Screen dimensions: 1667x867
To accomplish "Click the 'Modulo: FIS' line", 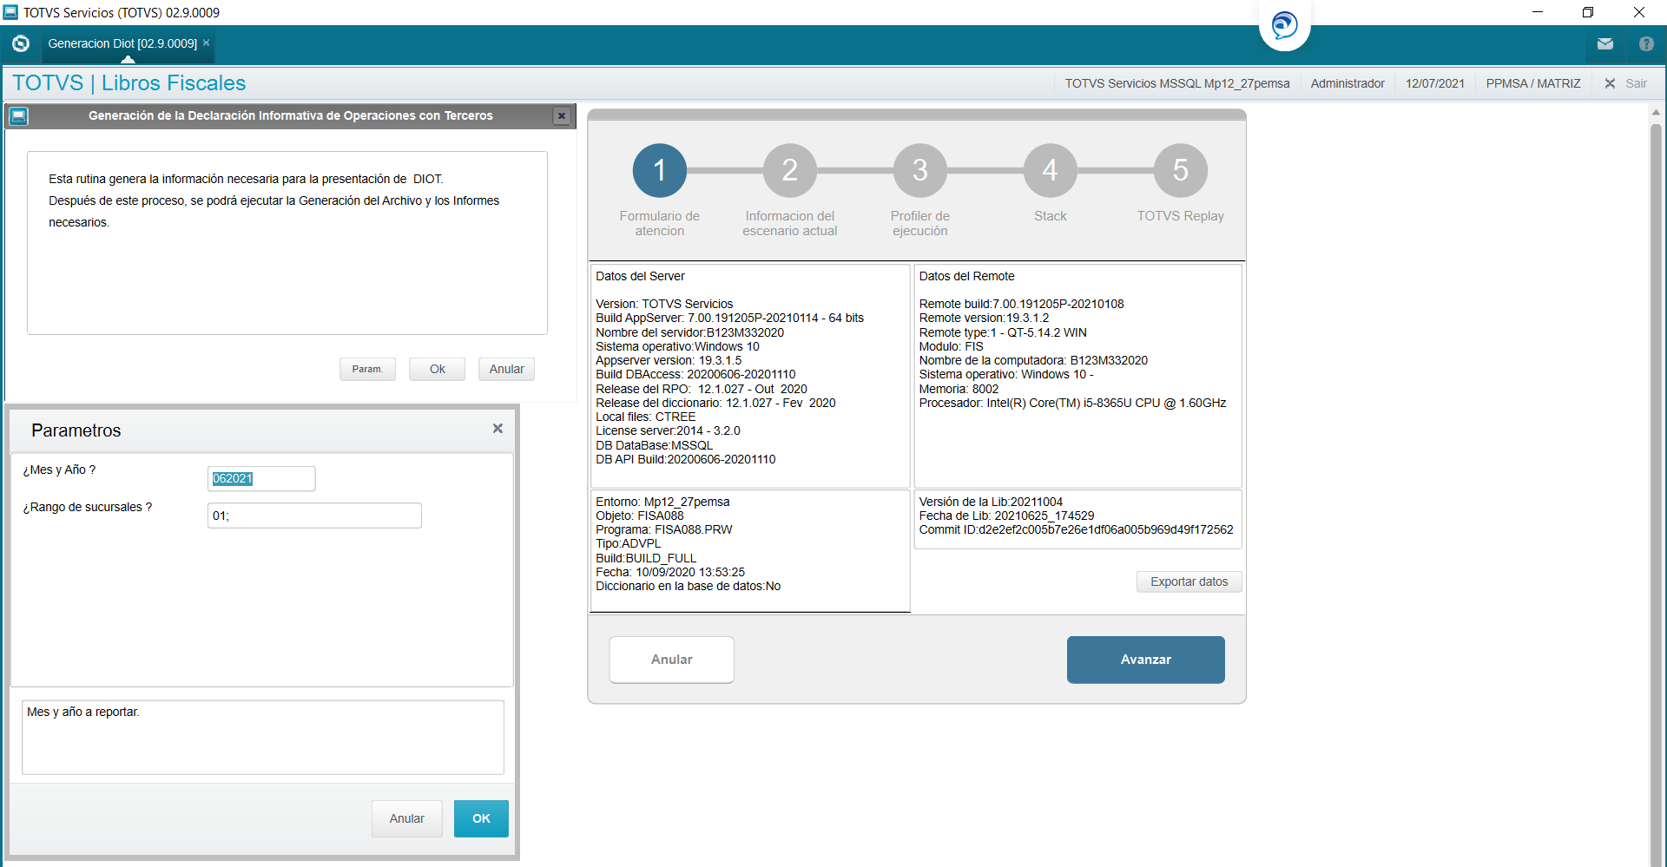I will (951, 346).
